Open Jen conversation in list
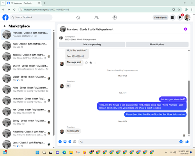The image size is (195, 156). point(27,111)
